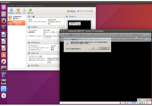
Task: Click the コントローラー: IDE storage row
Action: (x=35, y=56)
